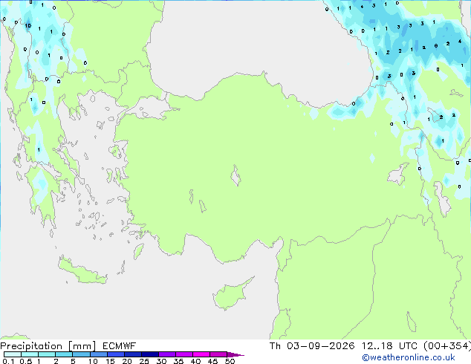Click the '12..18 UTC' time range
471x364 pixels.
pos(389,346)
